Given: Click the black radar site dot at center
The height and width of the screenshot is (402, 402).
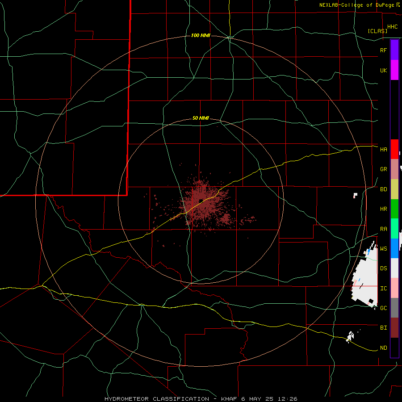Looking at the screenshot, I should [201, 201].
